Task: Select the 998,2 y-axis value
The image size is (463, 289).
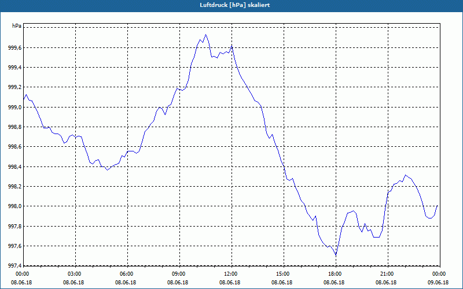Action: coord(14,187)
